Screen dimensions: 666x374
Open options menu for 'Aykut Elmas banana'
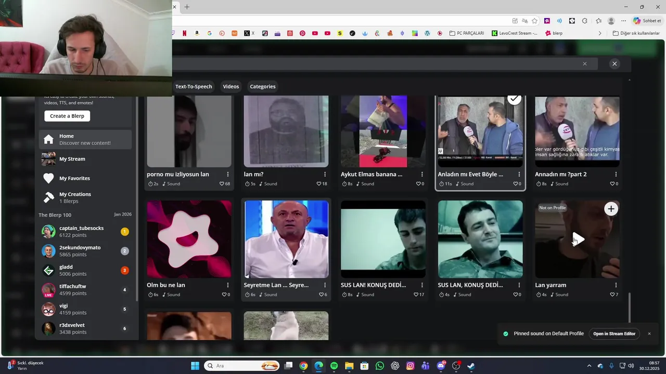(x=422, y=175)
